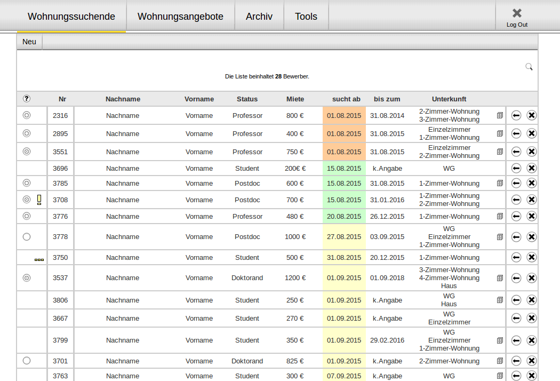Viewport: 560px width, 381px height.
Task: Click the question mark help icon
Action: pos(27,99)
